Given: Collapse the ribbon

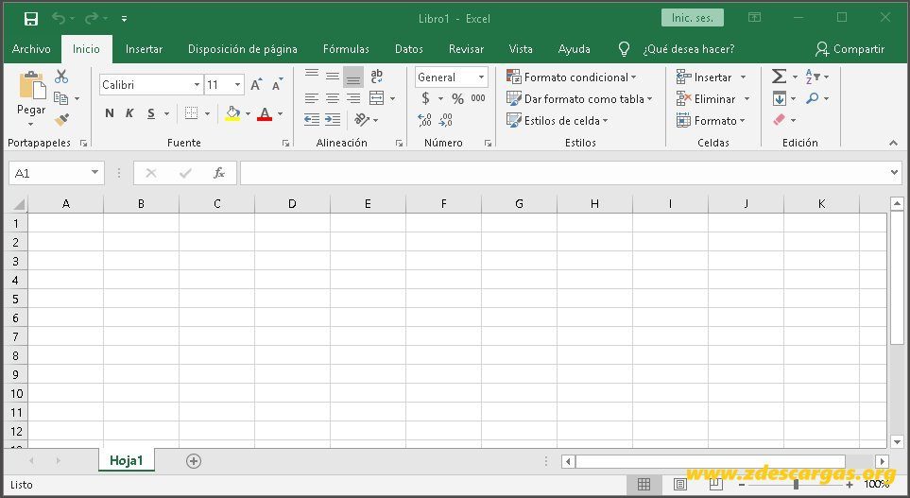Looking at the screenshot, I should 893,143.
